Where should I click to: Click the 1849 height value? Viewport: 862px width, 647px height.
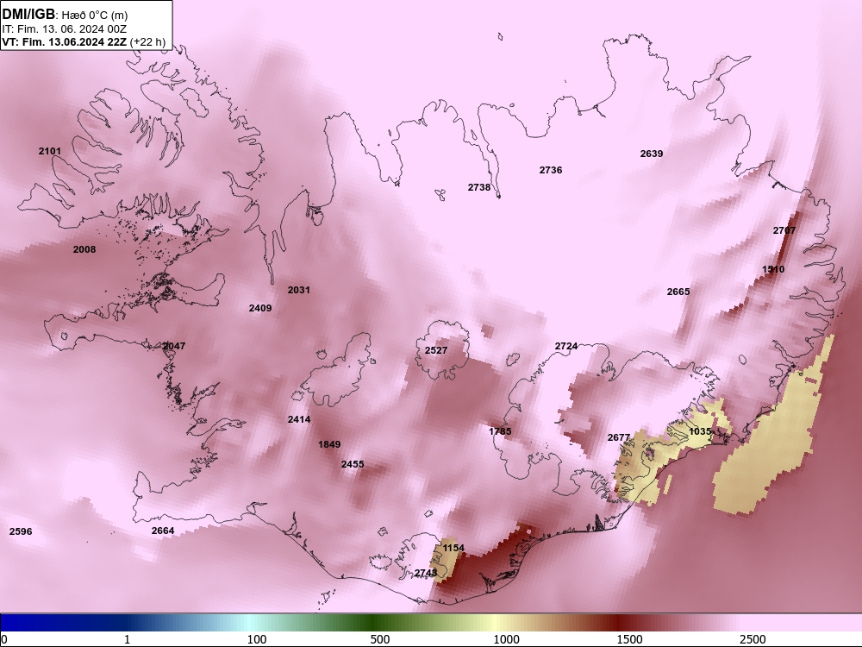coord(329,444)
